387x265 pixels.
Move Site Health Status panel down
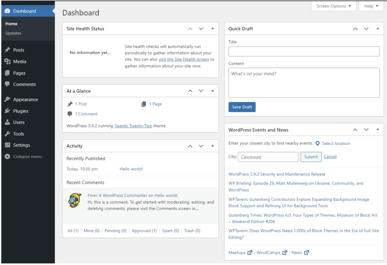tap(201, 29)
